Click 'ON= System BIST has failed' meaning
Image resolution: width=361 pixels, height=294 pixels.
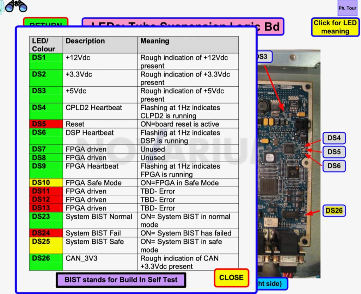pyautogui.click(x=188, y=233)
